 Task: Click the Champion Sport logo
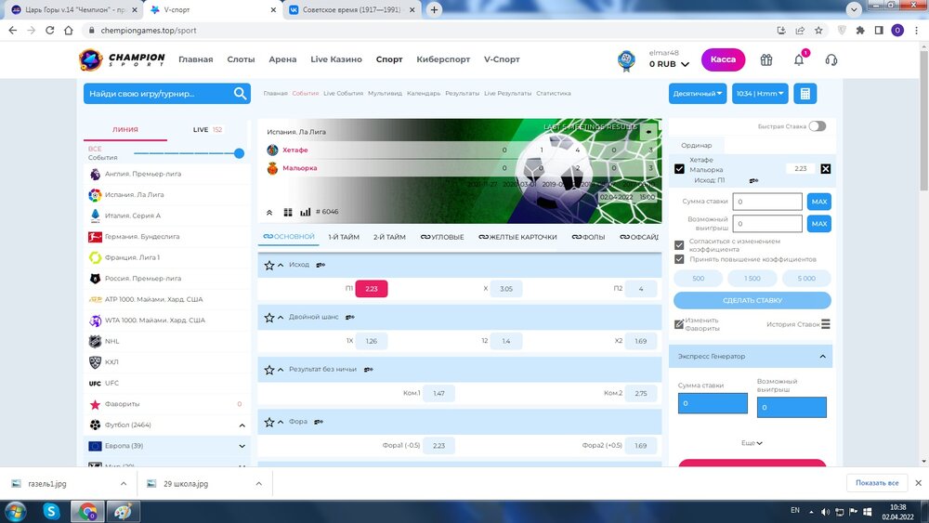click(122, 59)
